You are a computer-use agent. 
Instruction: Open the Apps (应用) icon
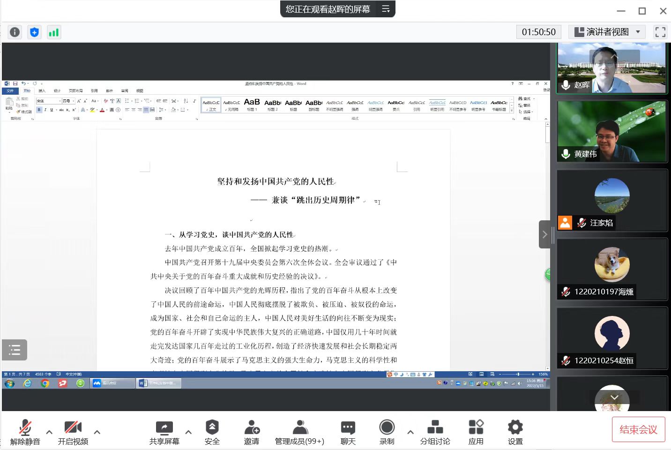[x=476, y=432]
